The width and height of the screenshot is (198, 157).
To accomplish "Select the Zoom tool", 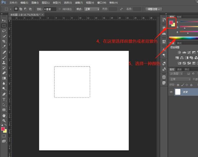I will [4, 121].
